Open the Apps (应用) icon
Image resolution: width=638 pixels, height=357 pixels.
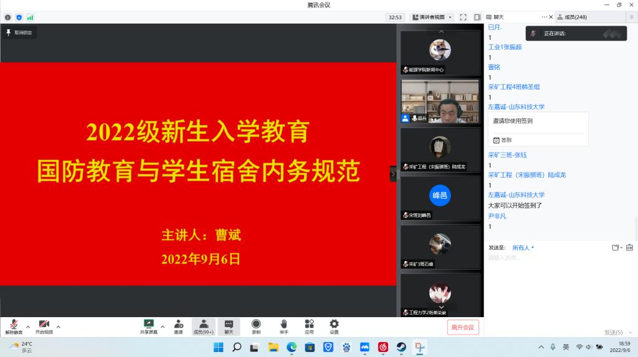tap(309, 326)
